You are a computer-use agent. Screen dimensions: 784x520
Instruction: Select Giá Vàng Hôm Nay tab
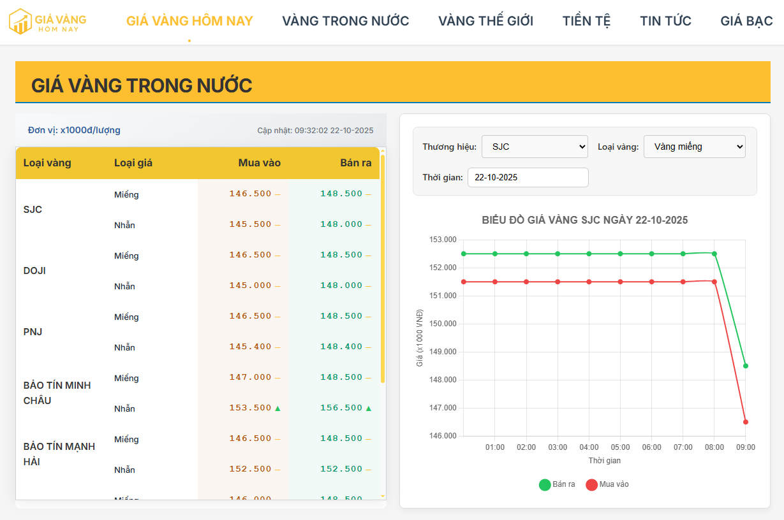coord(189,21)
